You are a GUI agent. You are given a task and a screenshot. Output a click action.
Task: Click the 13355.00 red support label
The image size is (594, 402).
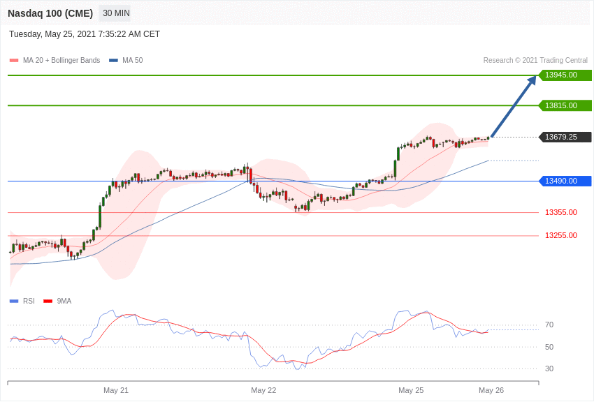click(561, 213)
